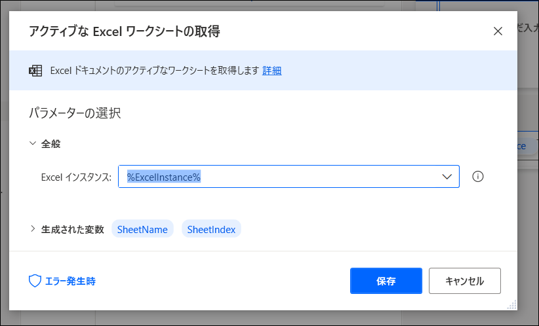The height and width of the screenshot is (326, 539).
Task: Open the エラー発生時 error settings
Action: [x=62, y=281]
